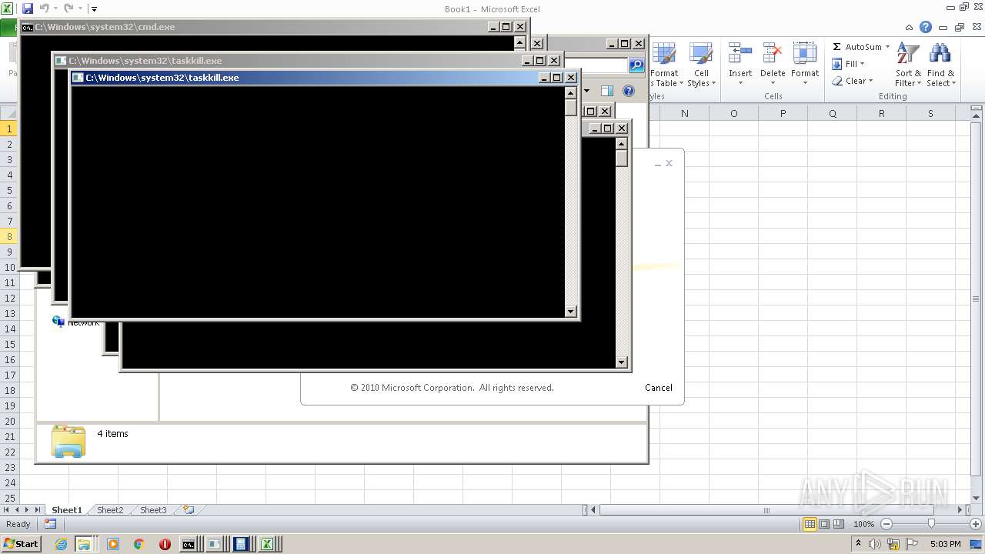Open the Windows Start menu
This screenshot has height=554, width=985.
point(21,544)
